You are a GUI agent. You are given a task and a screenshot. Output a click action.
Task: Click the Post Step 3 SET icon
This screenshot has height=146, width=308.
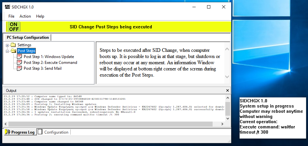point(20,68)
